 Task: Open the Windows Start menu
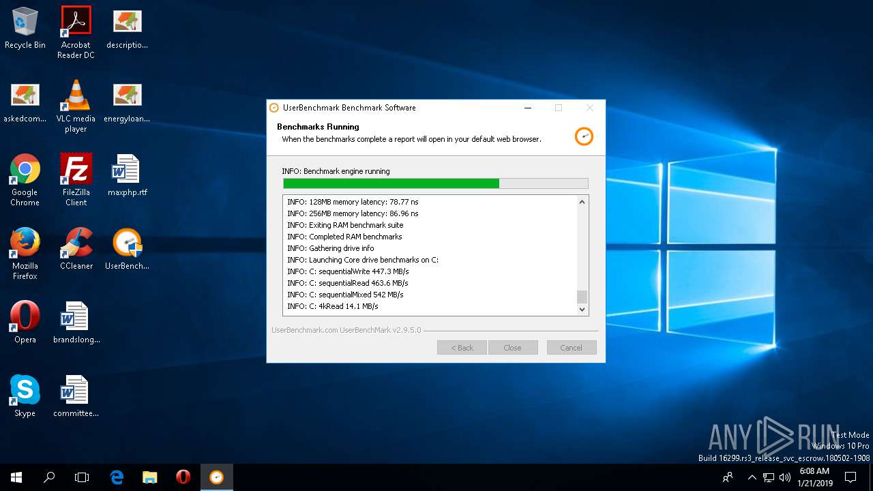click(16, 477)
